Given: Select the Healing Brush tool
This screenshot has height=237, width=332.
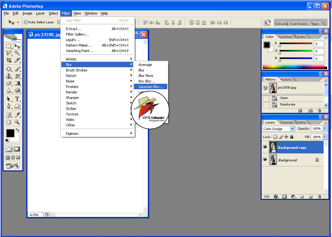Looking at the screenshot, I should (9, 69).
